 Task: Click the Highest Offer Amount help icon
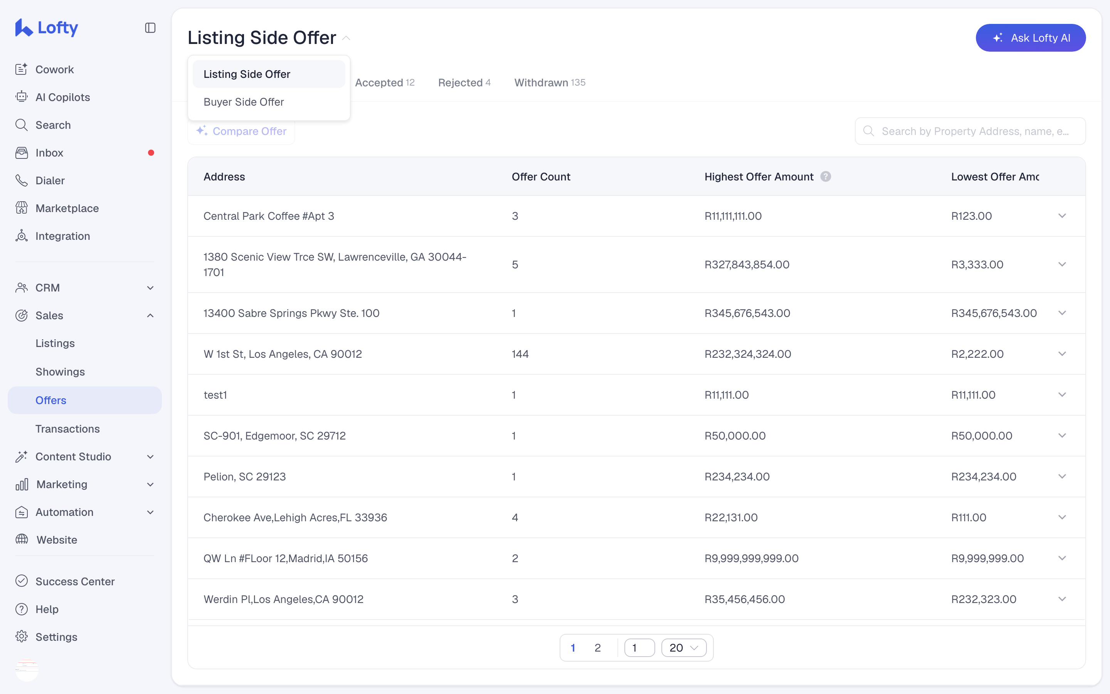[826, 177]
